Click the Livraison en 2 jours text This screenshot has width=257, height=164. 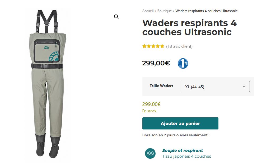coord(176,135)
